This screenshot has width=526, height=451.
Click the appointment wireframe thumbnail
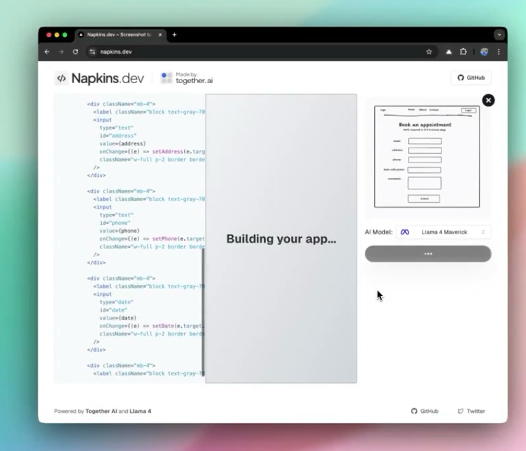coord(427,157)
